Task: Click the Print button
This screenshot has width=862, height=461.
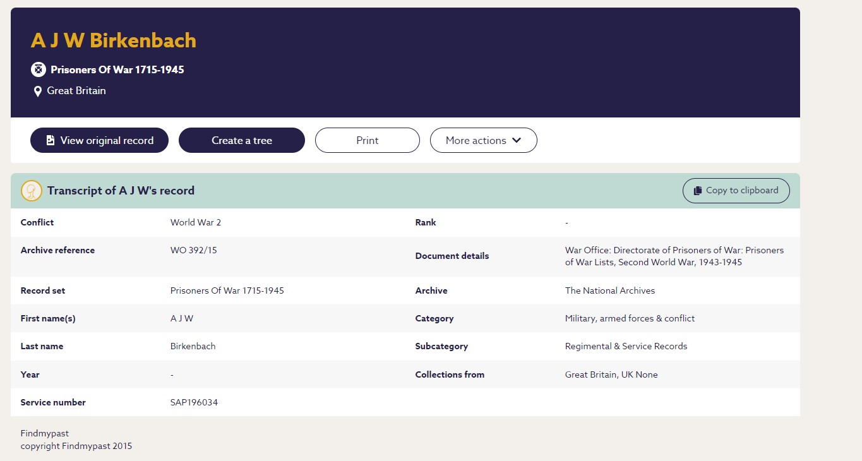Action: click(368, 140)
